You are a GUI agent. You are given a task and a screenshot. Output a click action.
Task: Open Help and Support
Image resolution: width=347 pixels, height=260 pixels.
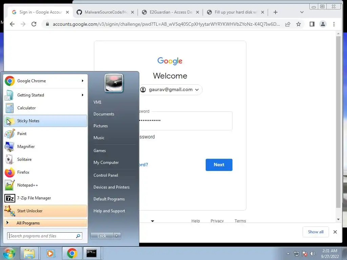109,211
